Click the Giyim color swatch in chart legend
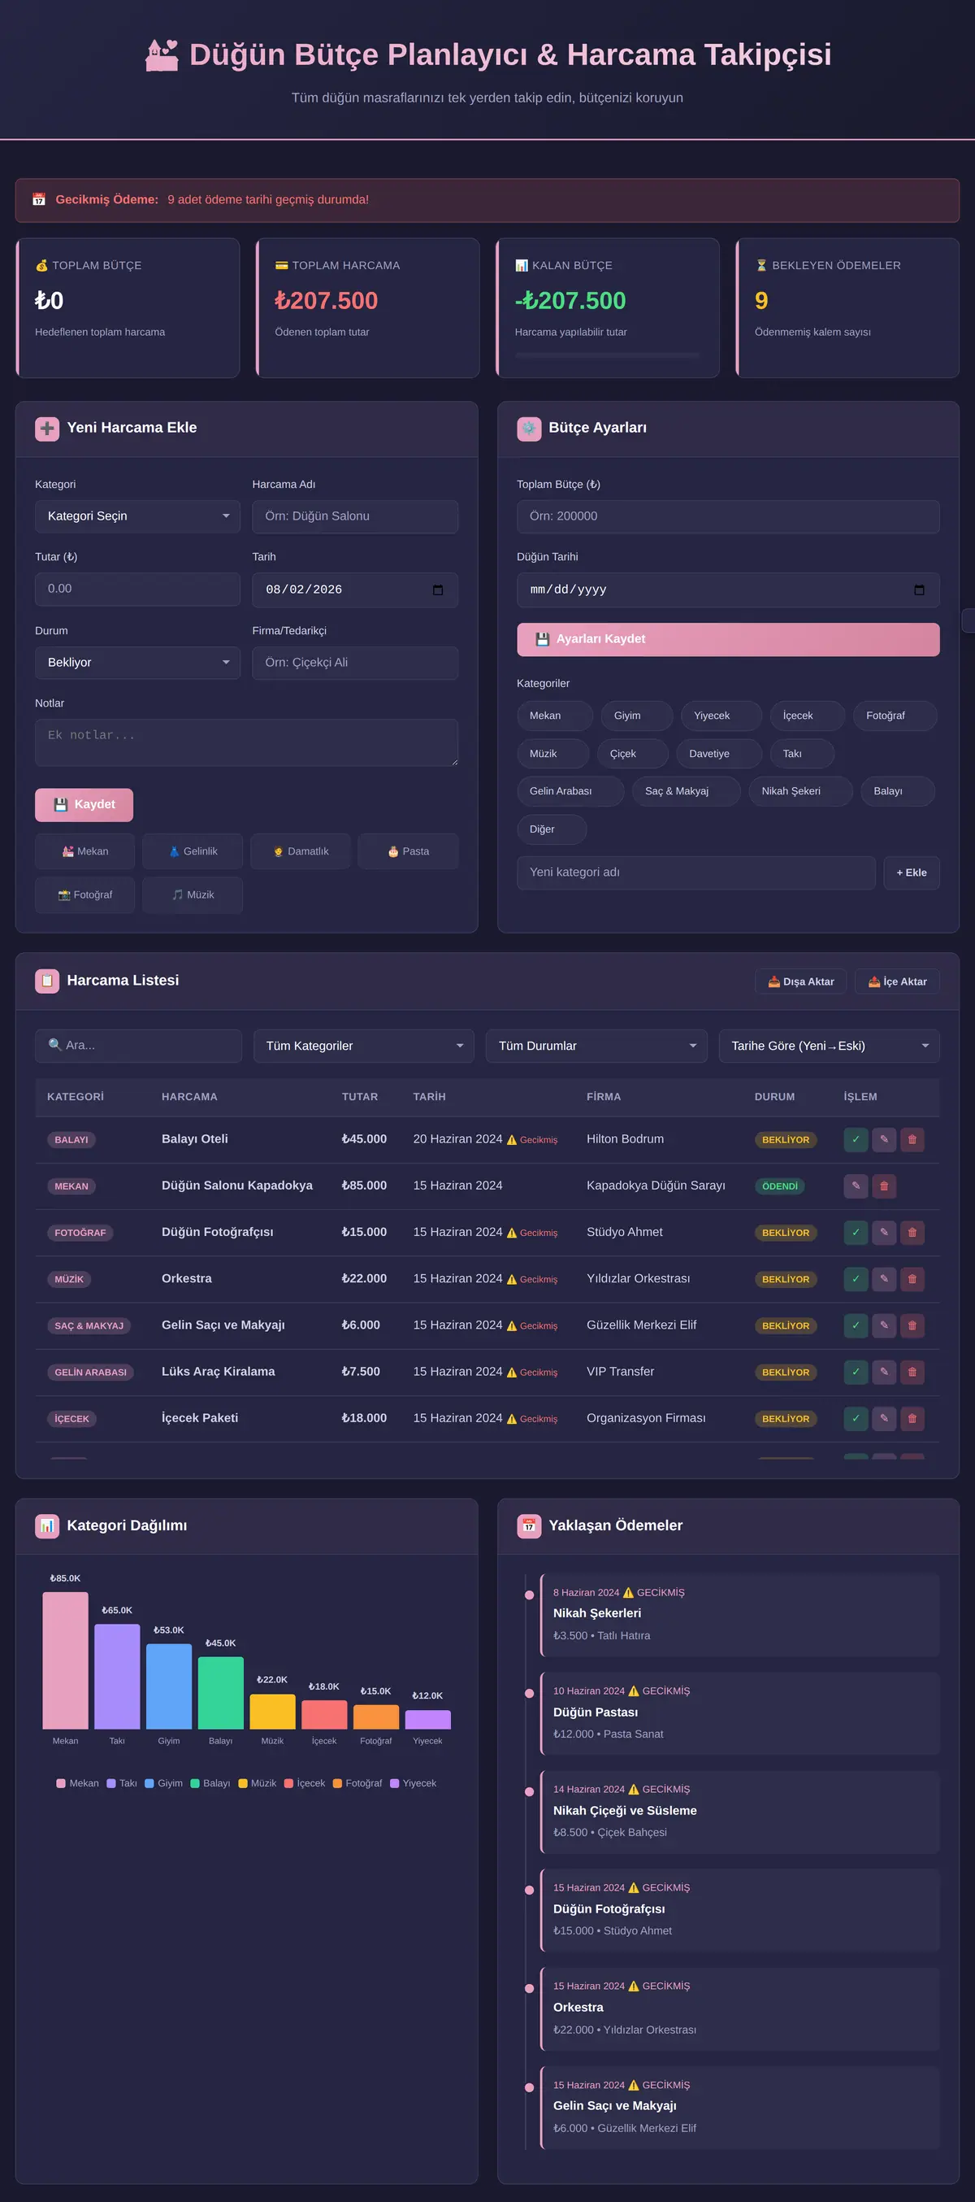The width and height of the screenshot is (975, 2202). coord(149,1783)
